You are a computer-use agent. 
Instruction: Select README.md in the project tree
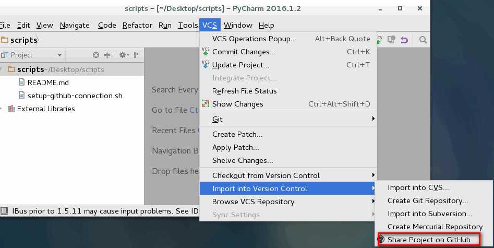click(x=48, y=82)
